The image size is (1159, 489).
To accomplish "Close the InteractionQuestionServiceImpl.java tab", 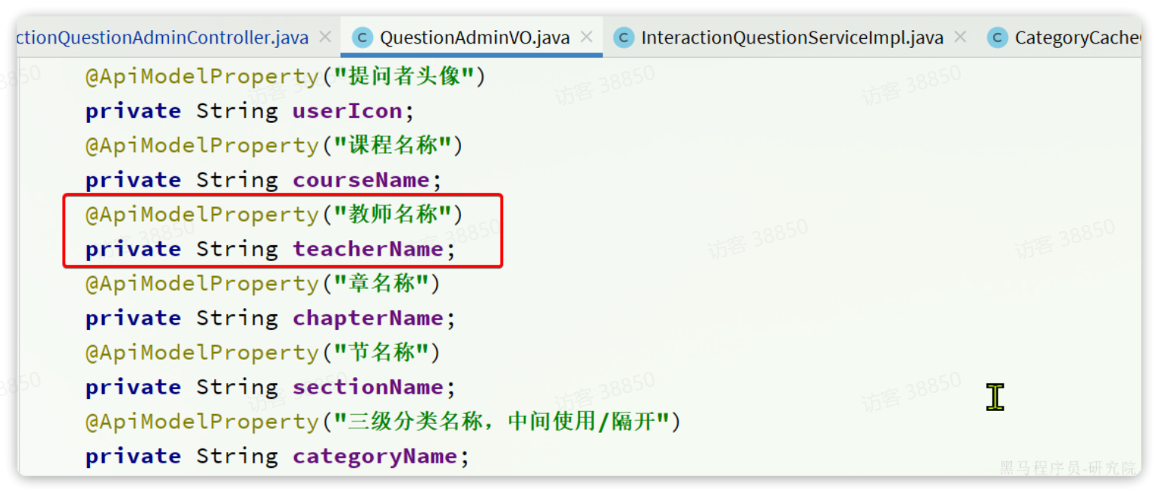I will (x=960, y=37).
